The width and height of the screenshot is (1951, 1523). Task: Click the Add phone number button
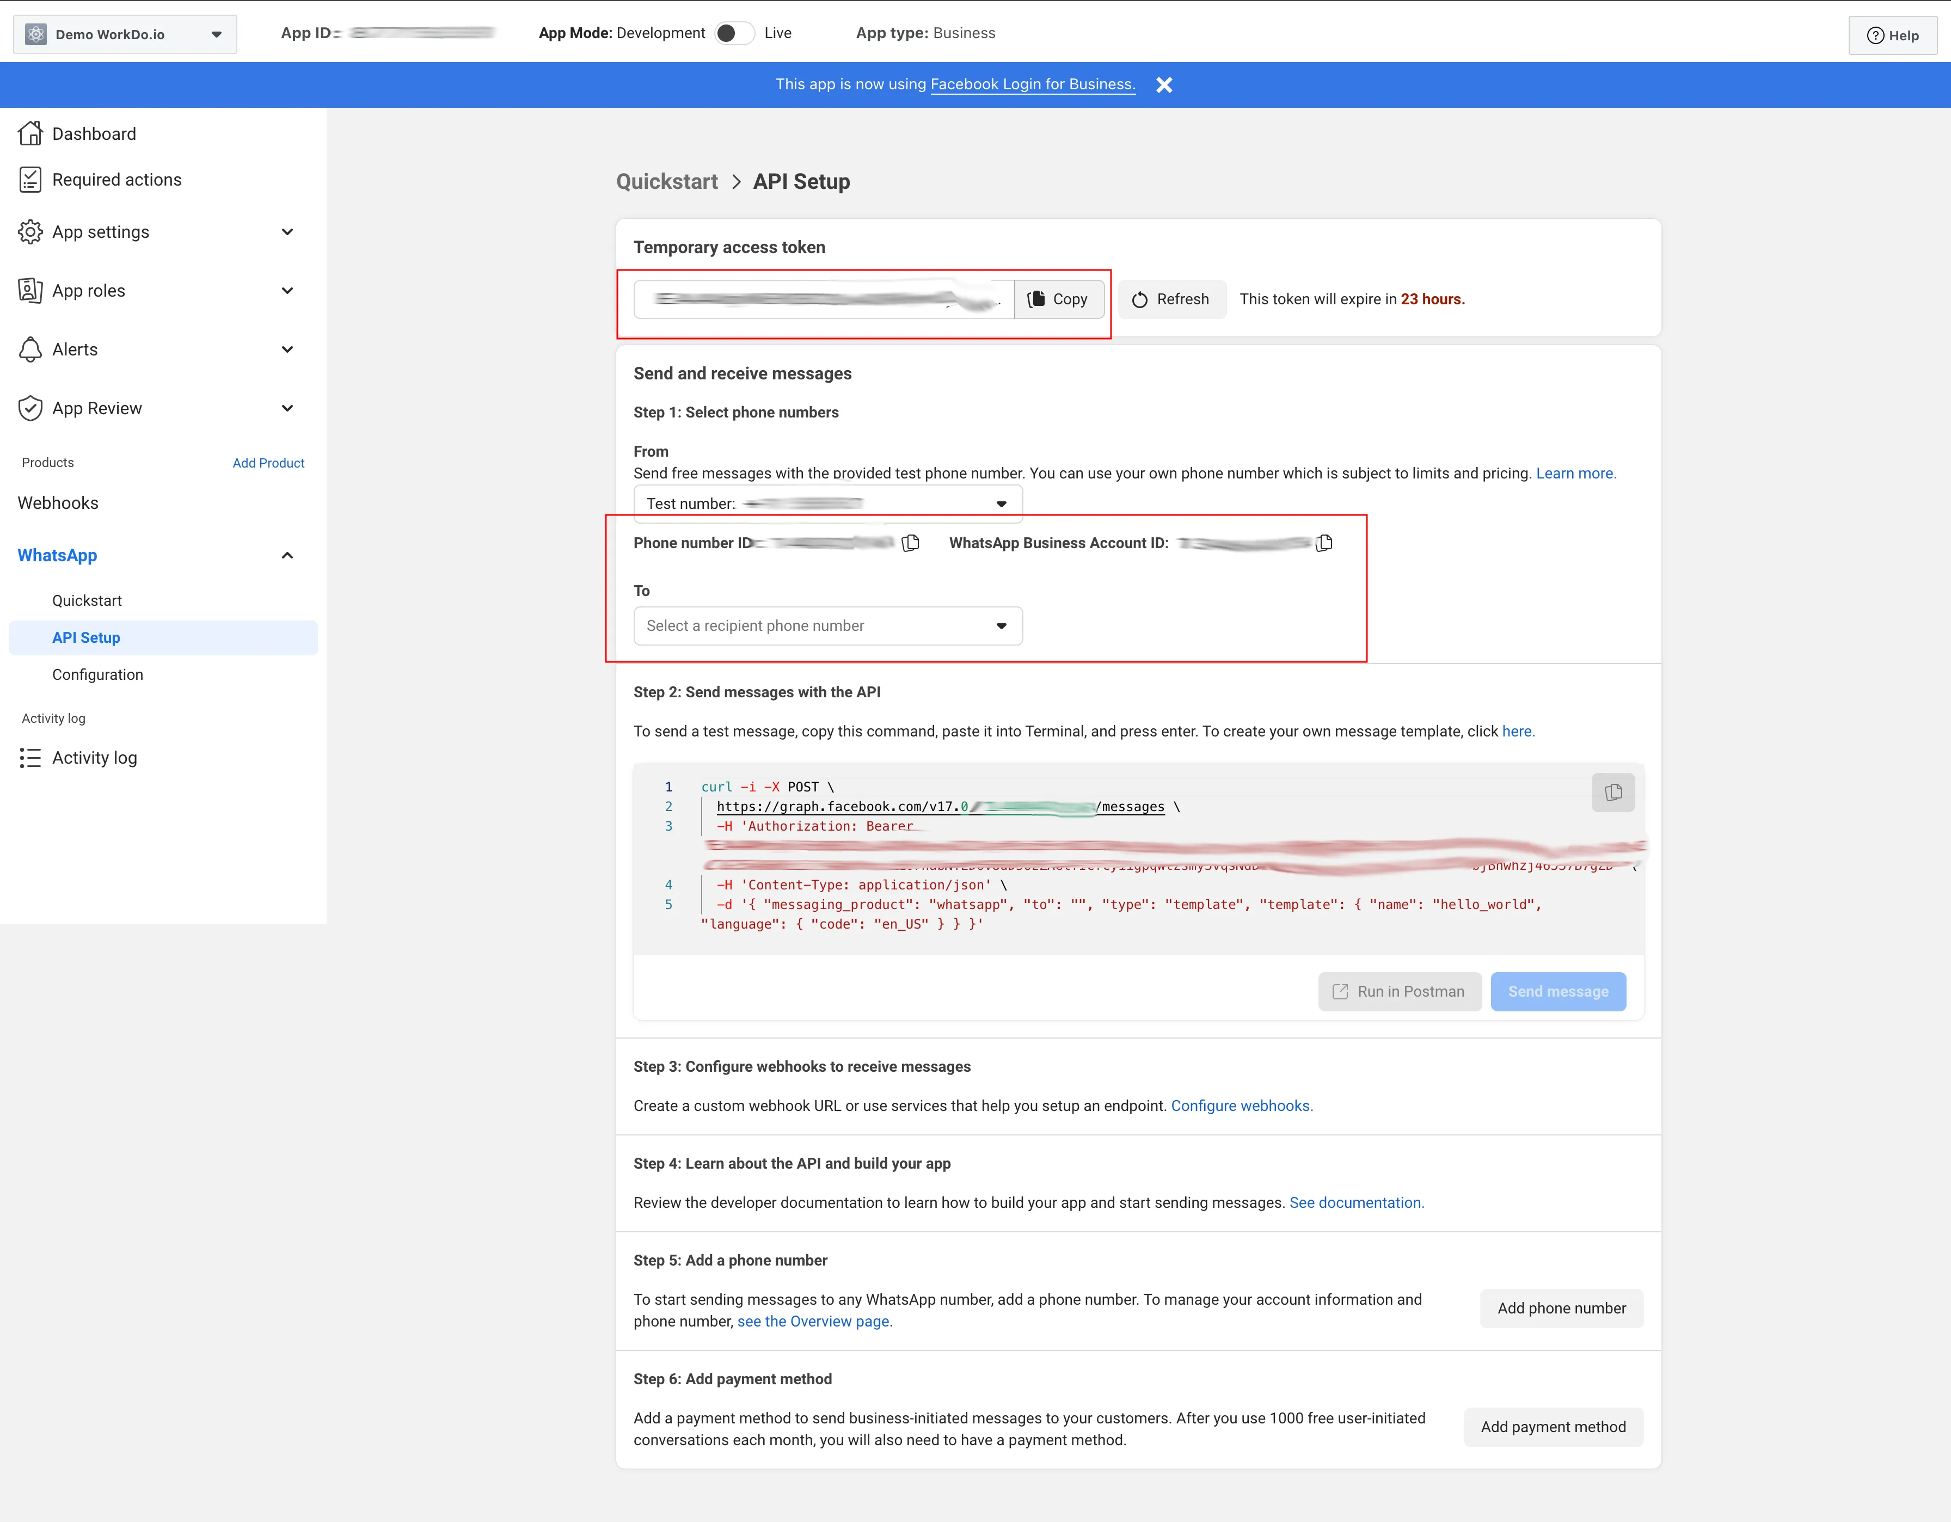tap(1561, 1309)
